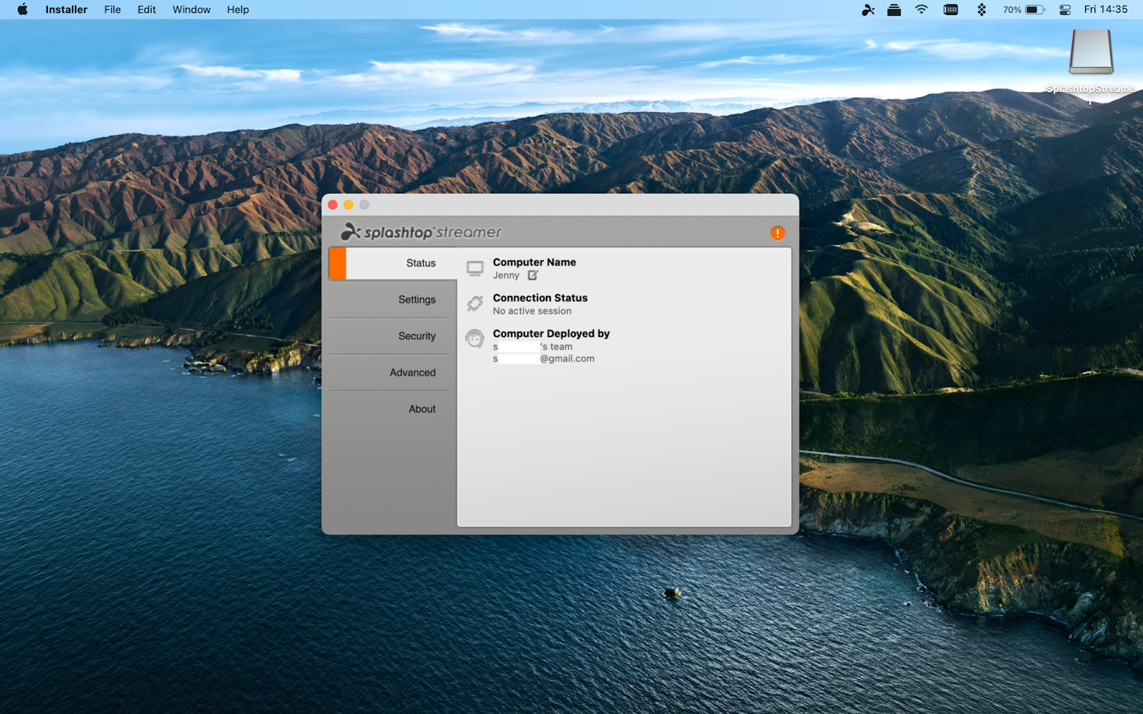Click the connection status plug icon

point(475,303)
